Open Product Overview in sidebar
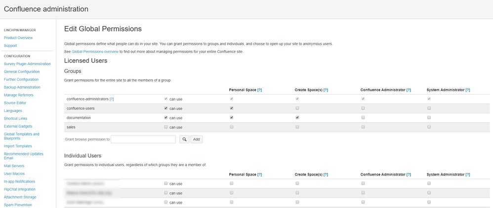This screenshot has height=208, width=493. click(18, 38)
